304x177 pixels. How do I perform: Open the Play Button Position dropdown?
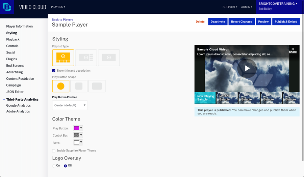(x=70, y=105)
